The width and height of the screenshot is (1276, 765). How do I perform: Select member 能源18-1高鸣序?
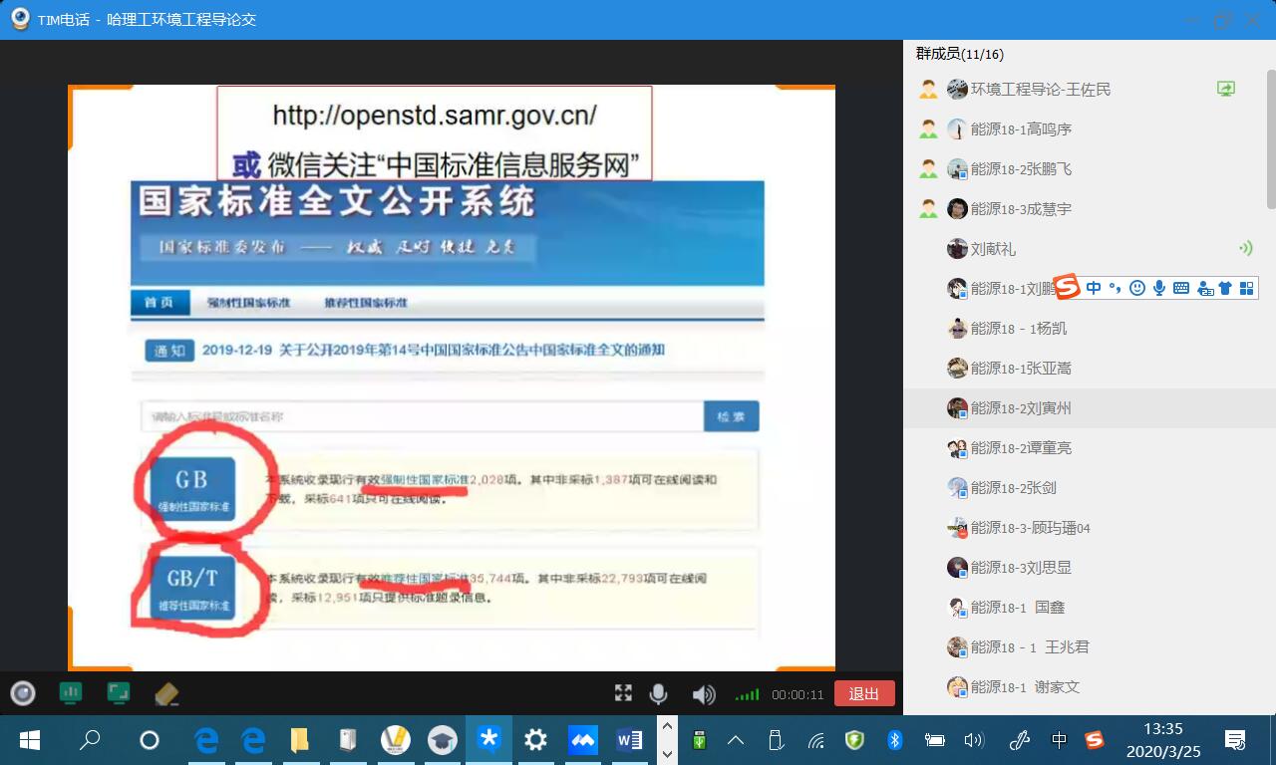coord(1090,128)
